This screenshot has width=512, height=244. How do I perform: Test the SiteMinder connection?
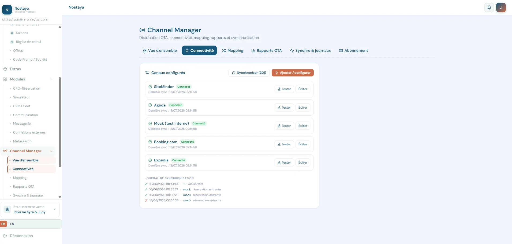click(284, 89)
